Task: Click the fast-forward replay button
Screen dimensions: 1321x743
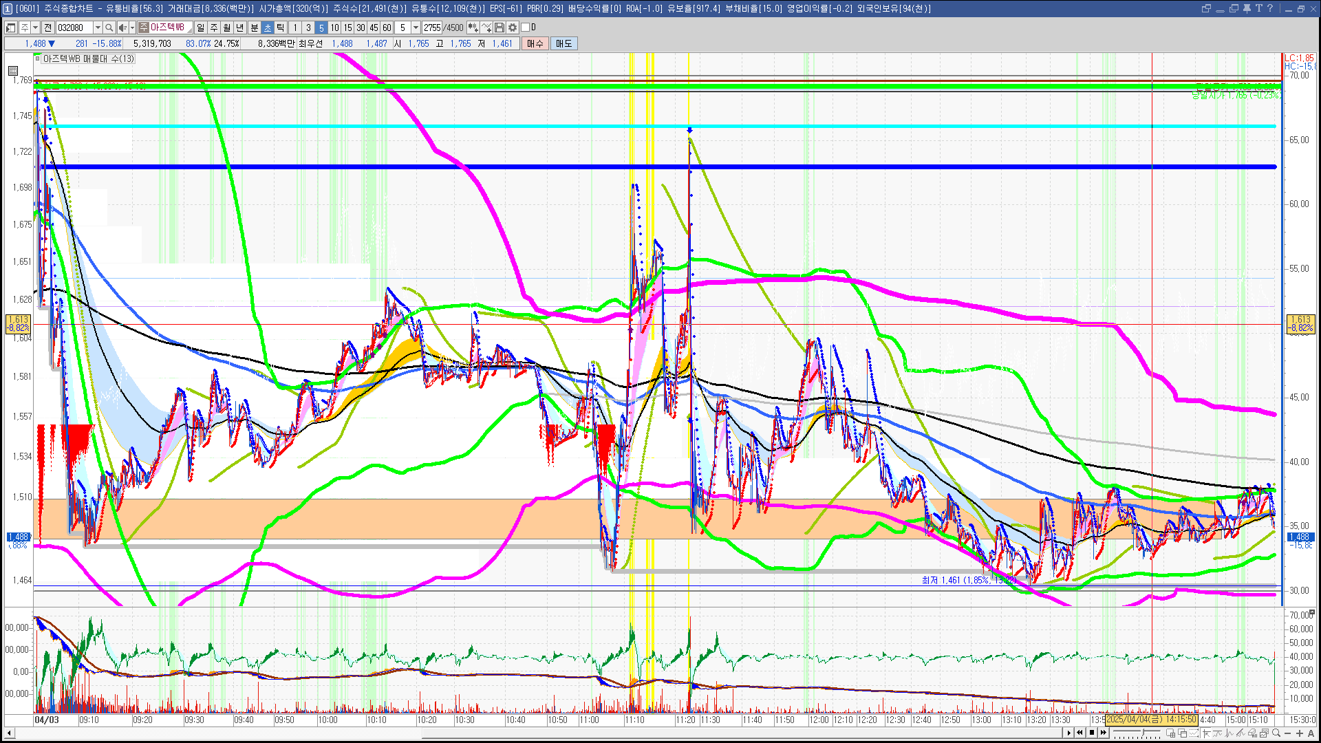Action: click(x=1104, y=733)
